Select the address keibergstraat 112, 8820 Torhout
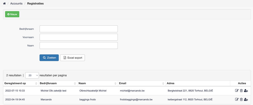Viewport: 253px width, 105px height. [190, 100]
